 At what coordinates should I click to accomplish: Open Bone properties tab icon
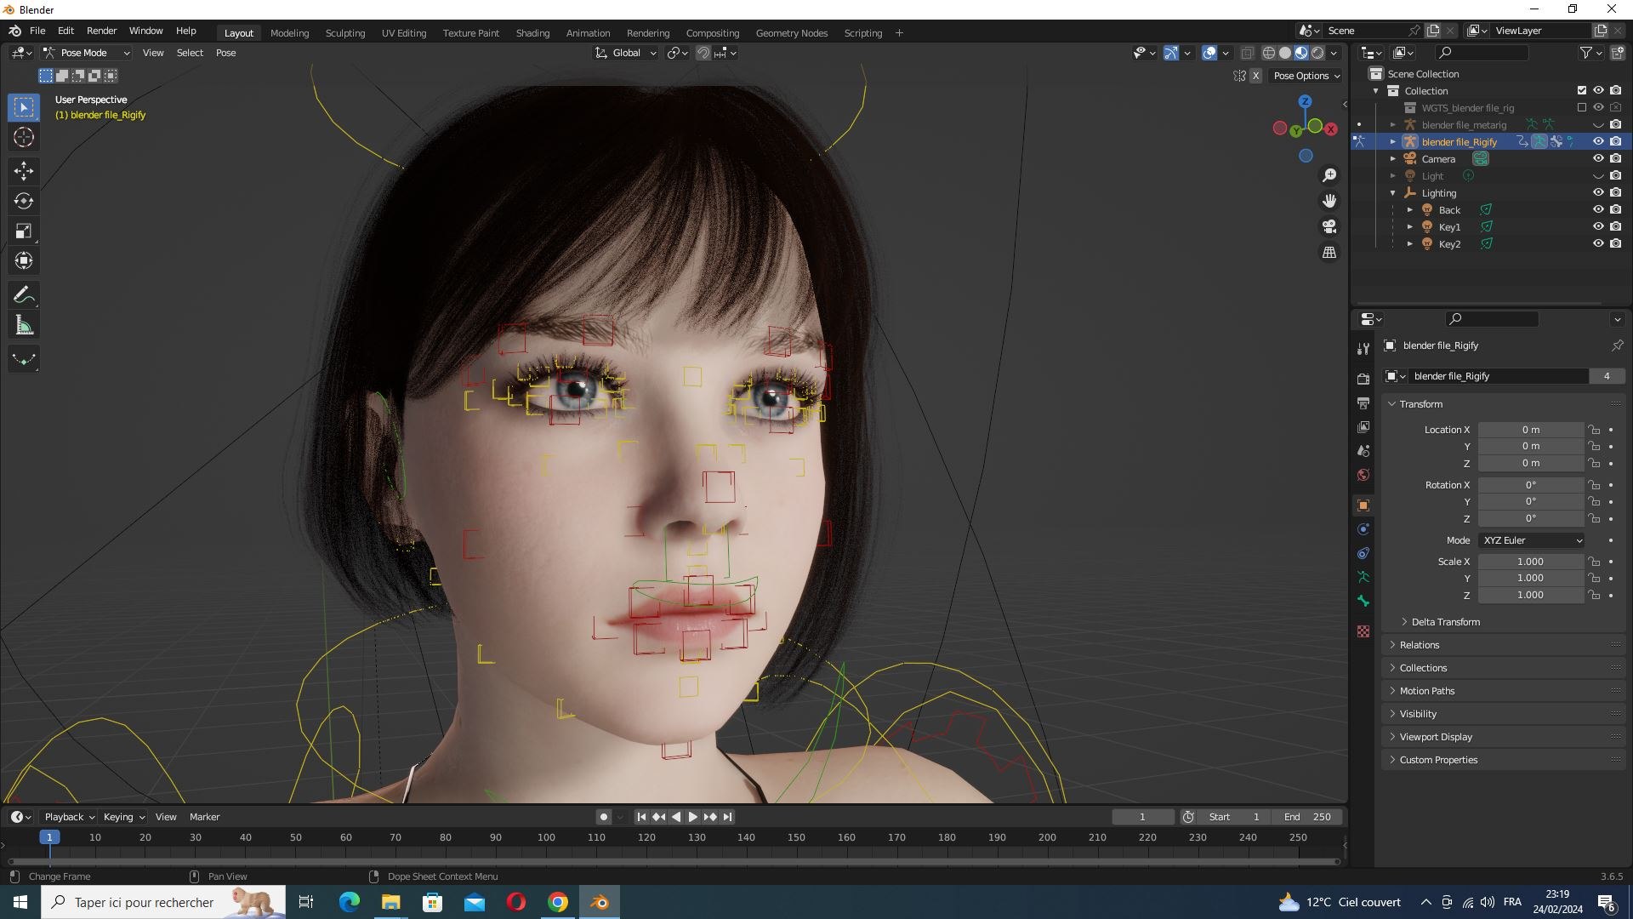coord(1363,601)
